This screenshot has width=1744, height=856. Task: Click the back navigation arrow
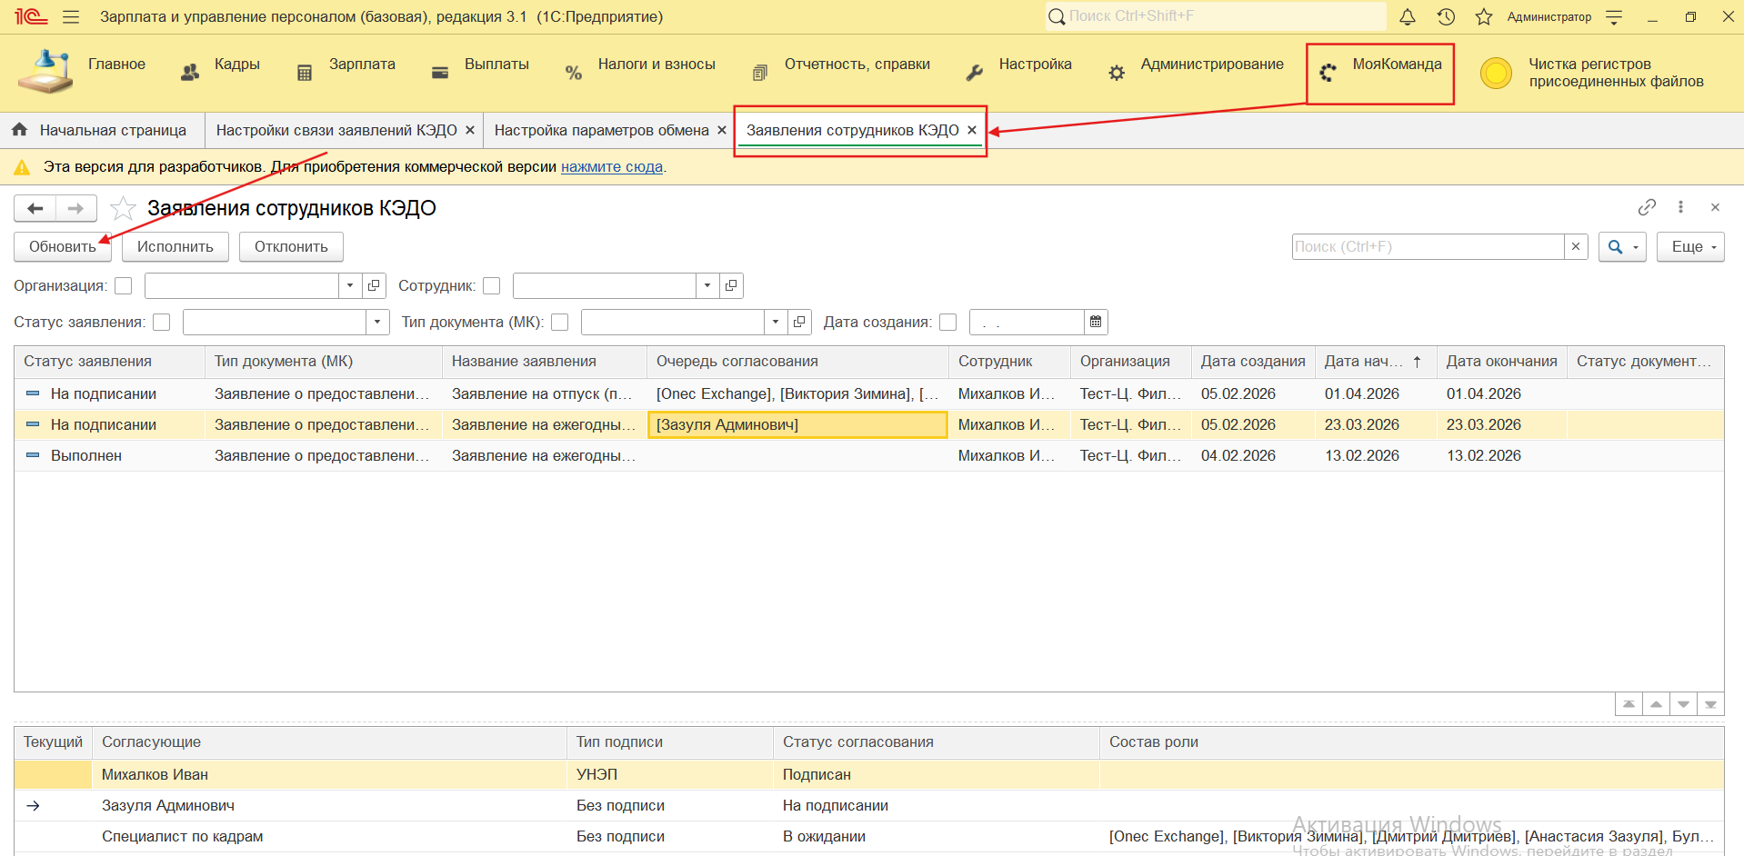coord(35,209)
